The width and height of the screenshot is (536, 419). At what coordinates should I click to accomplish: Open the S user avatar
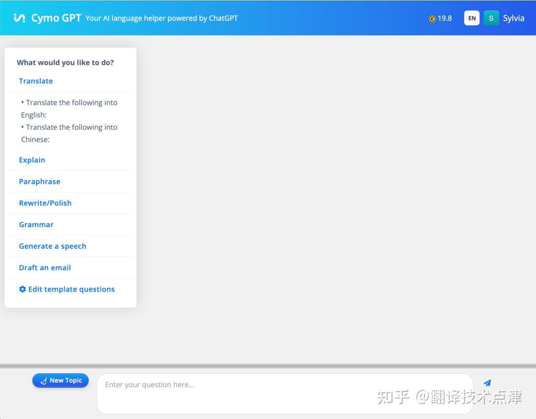point(491,18)
